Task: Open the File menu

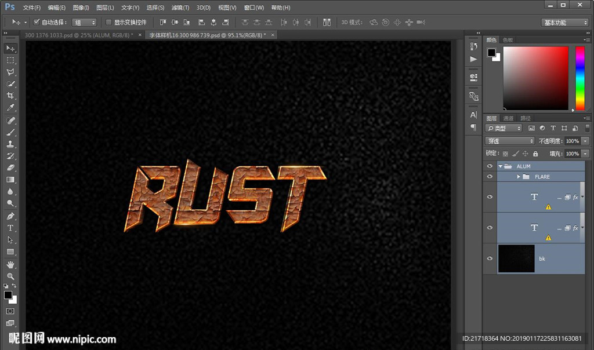Action: (x=31, y=8)
